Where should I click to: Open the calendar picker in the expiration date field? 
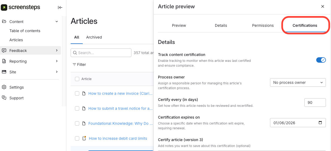pyautogui.click(x=320, y=123)
